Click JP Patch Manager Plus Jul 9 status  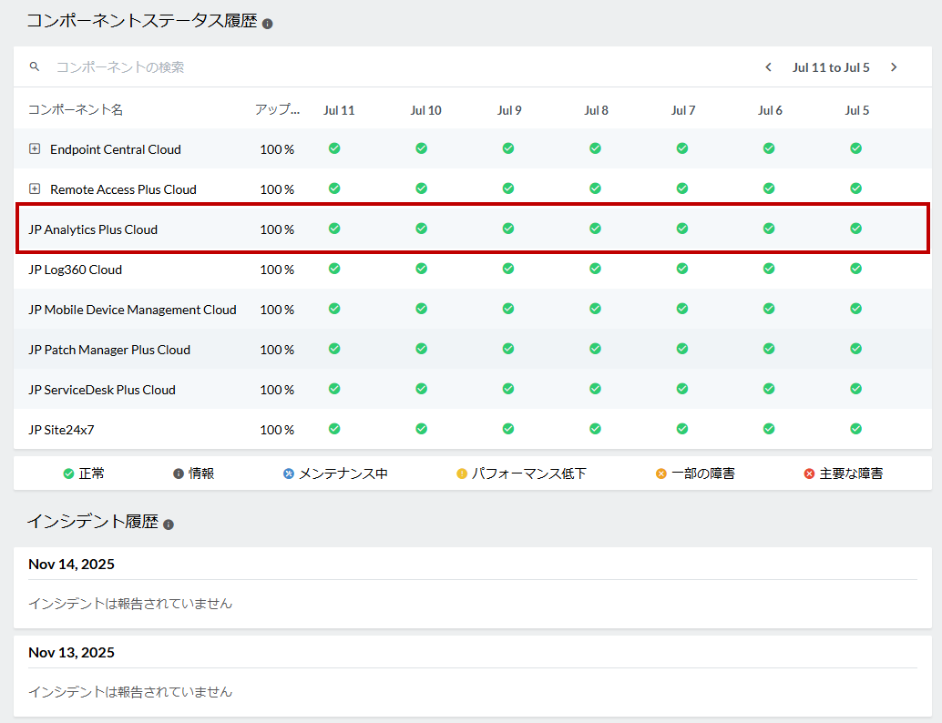pyautogui.click(x=508, y=349)
